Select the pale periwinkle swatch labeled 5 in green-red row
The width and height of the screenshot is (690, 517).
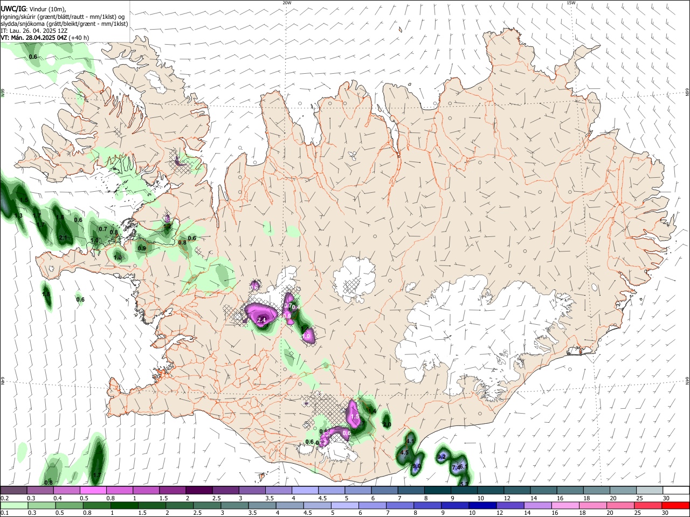pyautogui.click(x=345, y=505)
